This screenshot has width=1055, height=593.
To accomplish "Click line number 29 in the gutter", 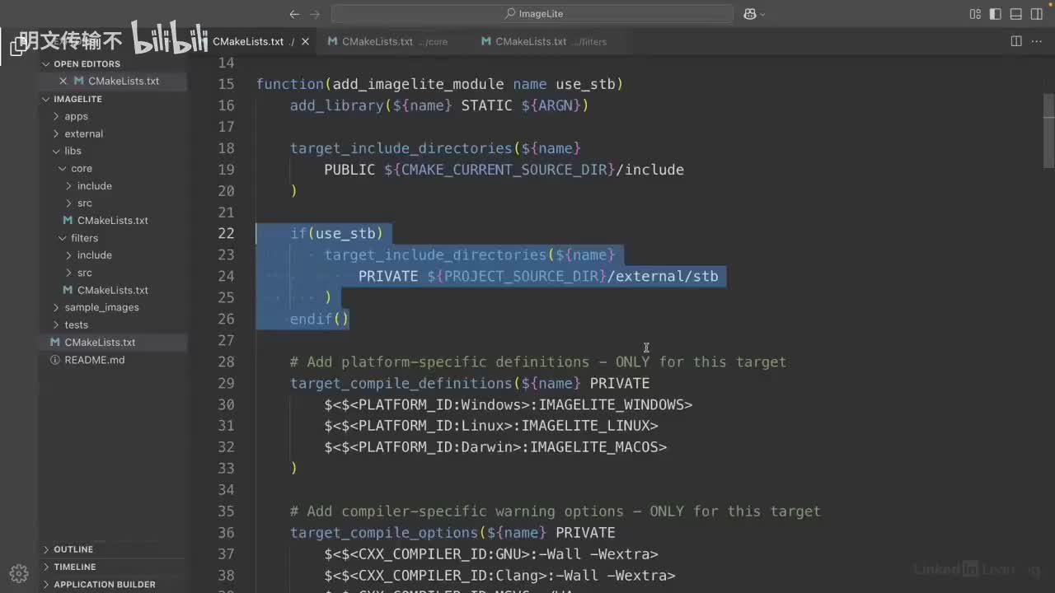I will click(226, 383).
